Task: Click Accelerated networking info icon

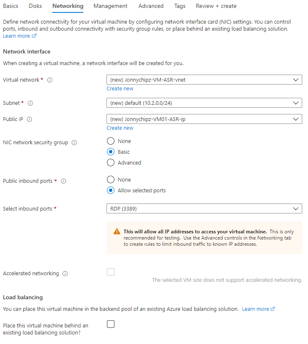Action: [x=65, y=274]
